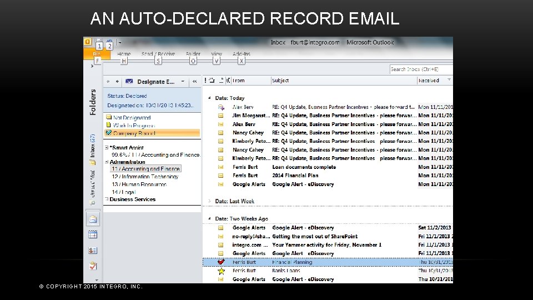Screen dimensions: 533x300
Task: Click the back arrow in Designate pane
Action: tap(108, 81)
